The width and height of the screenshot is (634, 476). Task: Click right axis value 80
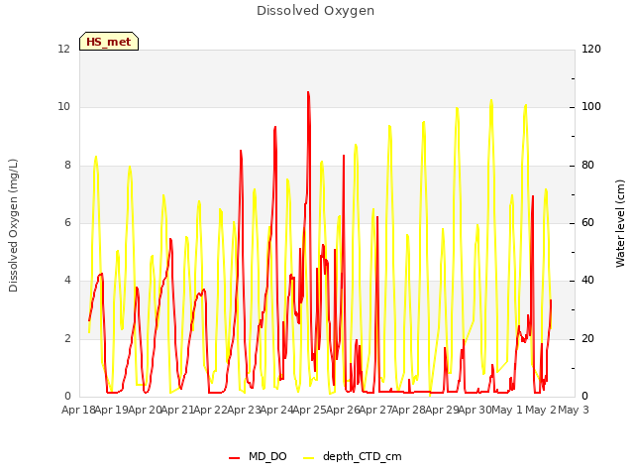pos(587,166)
